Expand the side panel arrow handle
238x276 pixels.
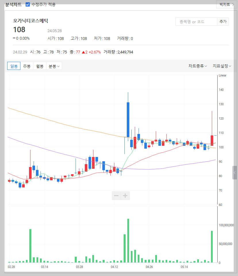pyautogui.click(x=235, y=173)
